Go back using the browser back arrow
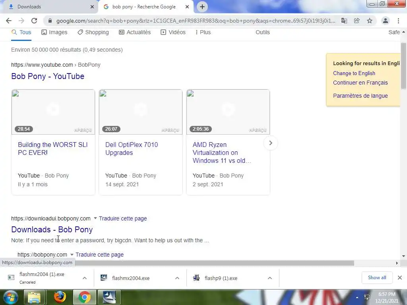Image resolution: width=407 pixels, height=305 pixels. click(9, 21)
